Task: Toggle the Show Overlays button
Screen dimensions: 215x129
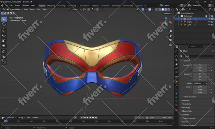Action: coord(150,9)
